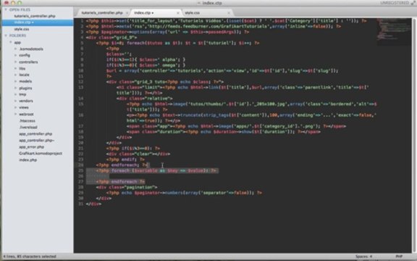Open index.php in the sidebar
The image size is (417, 261).
click(x=28, y=159)
